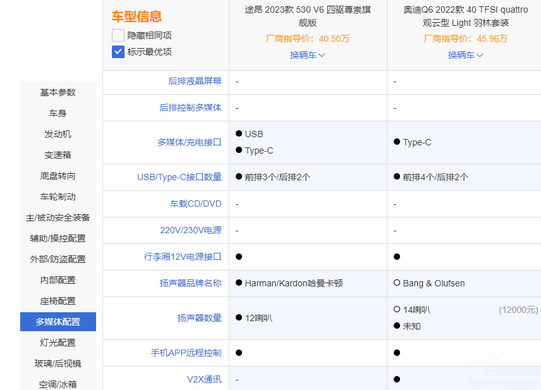Switch to 灯光配置 section
Viewport: 541px width, 390px height.
pyautogui.click(x=58, y=343)
